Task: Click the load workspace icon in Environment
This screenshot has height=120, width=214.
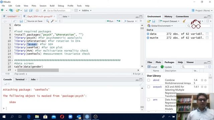Action: [x=149, y=21]
